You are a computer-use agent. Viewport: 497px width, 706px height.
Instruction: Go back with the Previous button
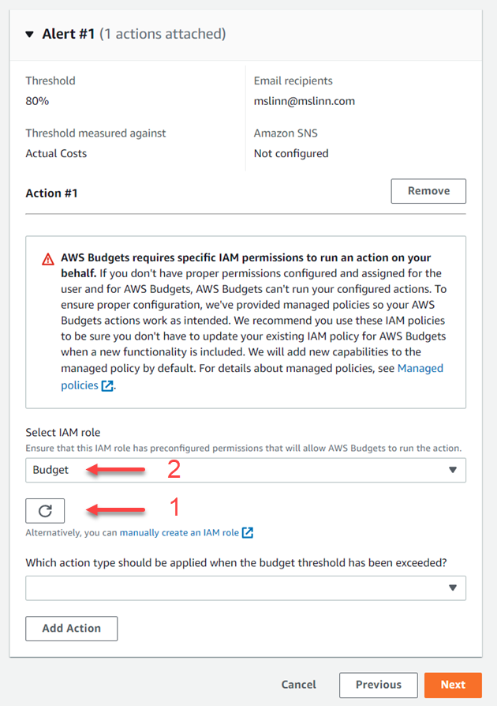[x=378, y=685]
